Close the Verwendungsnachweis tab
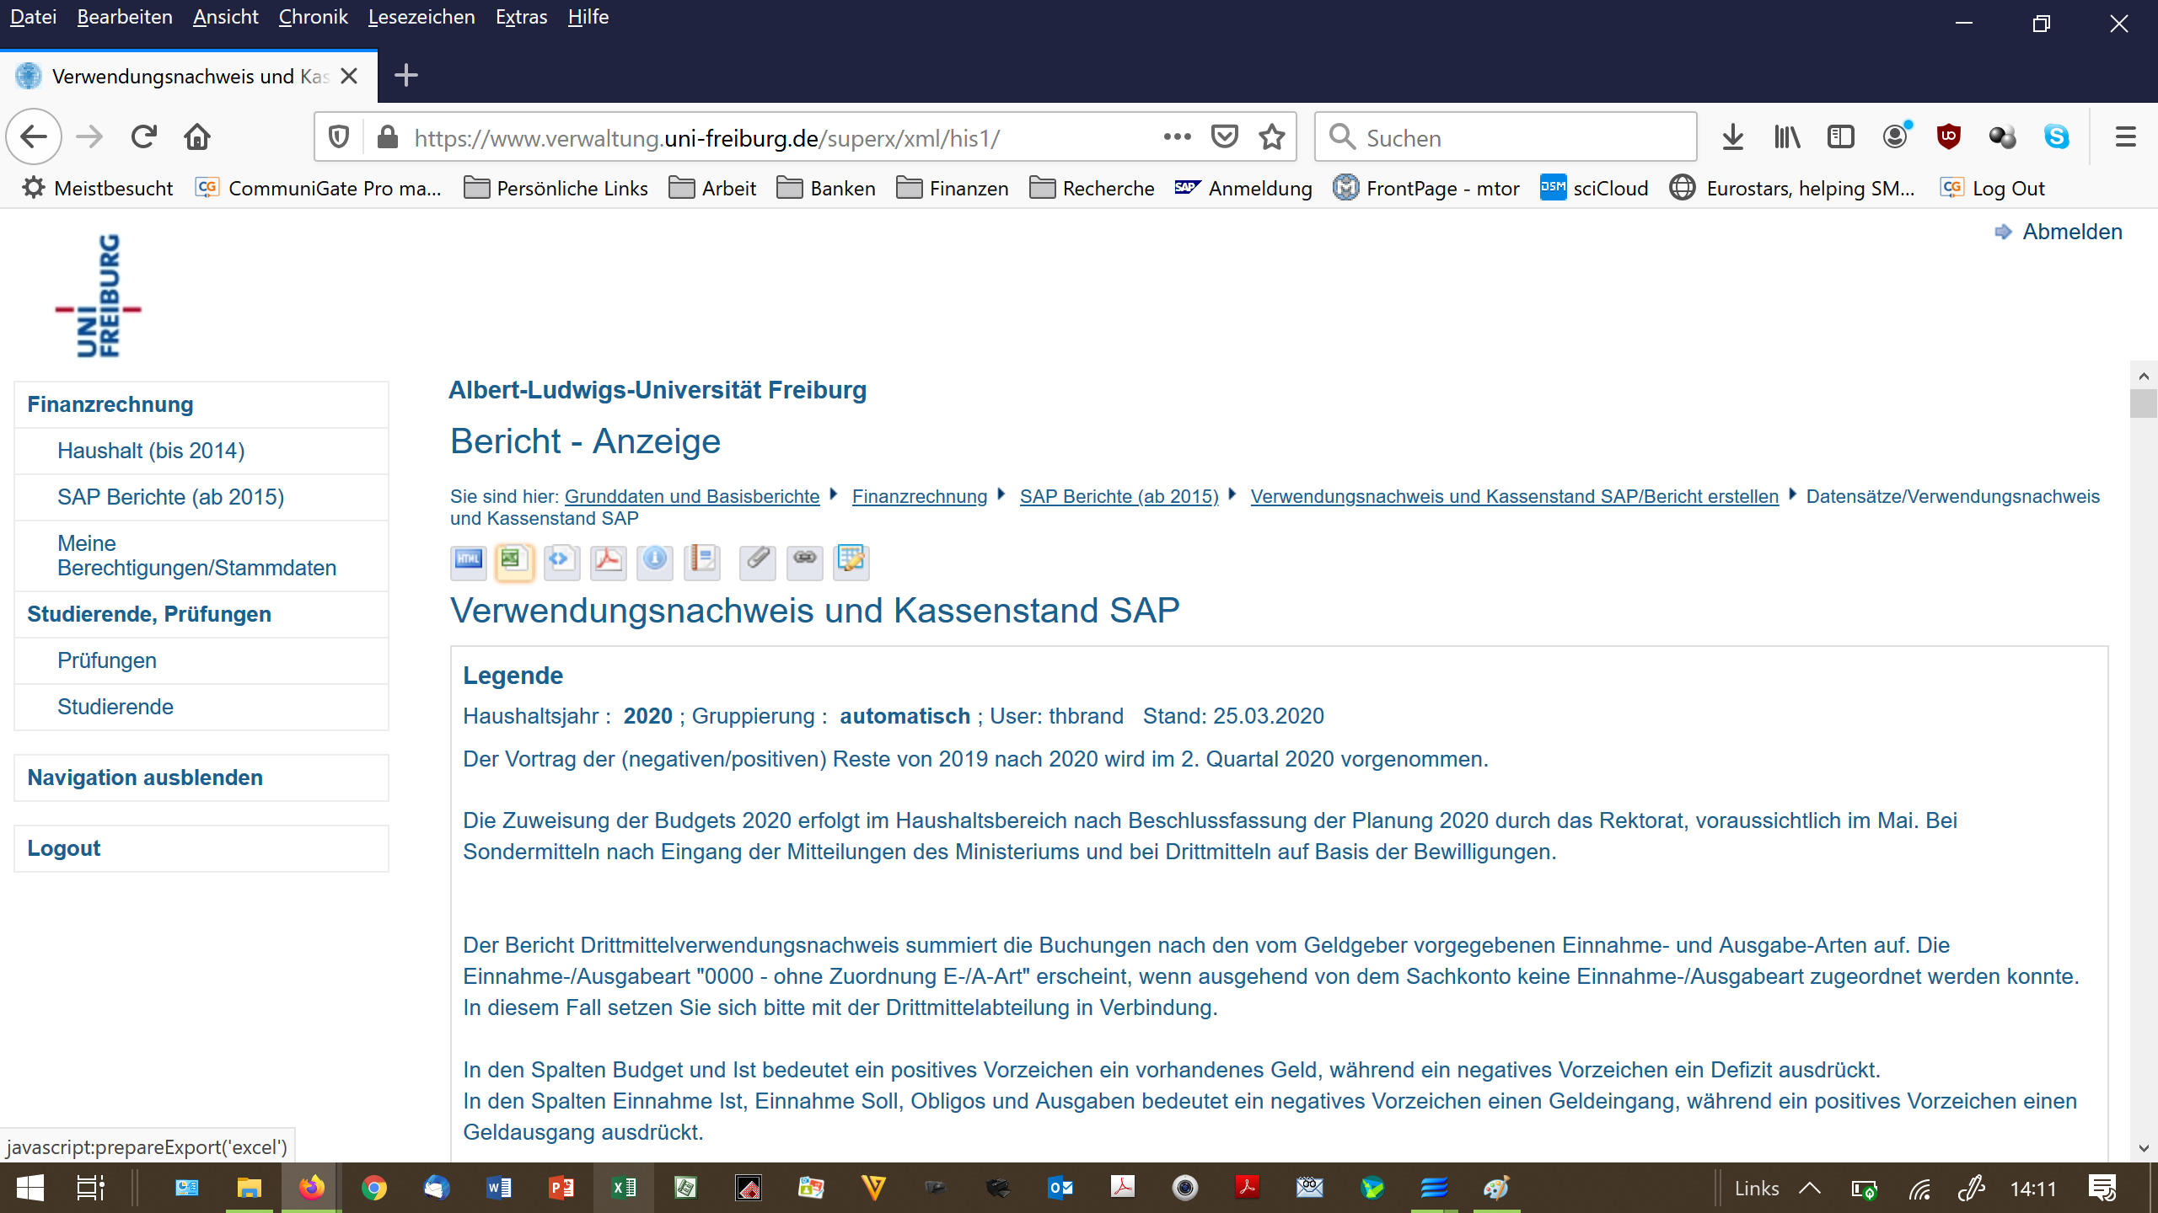 pos(349,77)
